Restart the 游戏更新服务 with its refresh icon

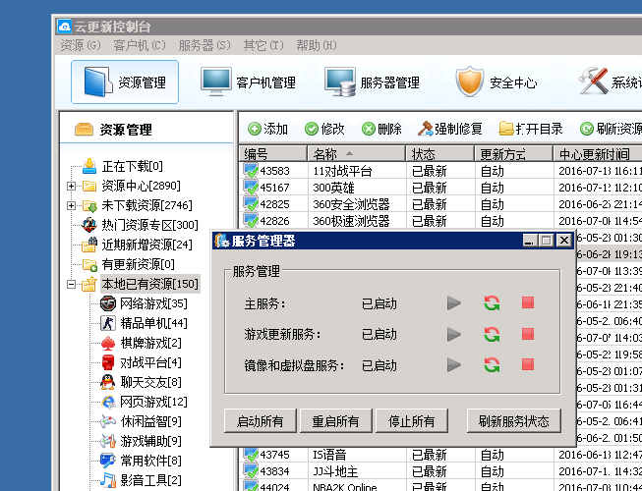pyautogui.click(x=492, y=335)
